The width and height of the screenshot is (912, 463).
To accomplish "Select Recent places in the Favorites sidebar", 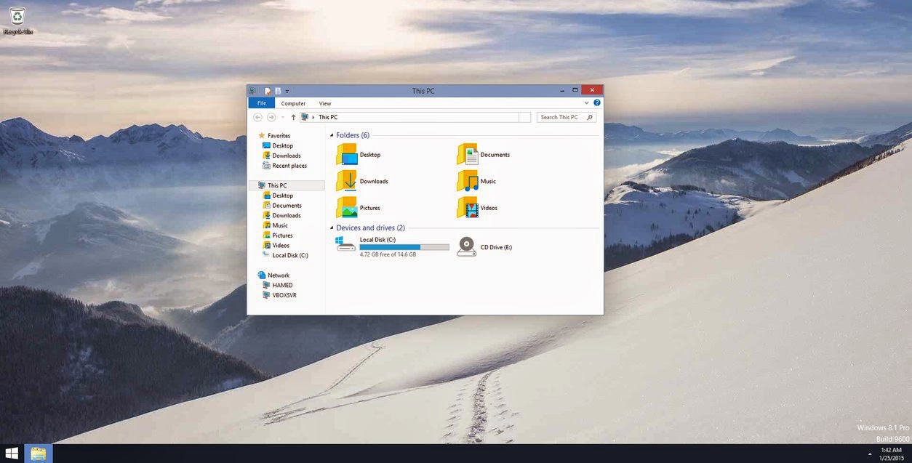I will pyautogui.click(x=289, y=165).
